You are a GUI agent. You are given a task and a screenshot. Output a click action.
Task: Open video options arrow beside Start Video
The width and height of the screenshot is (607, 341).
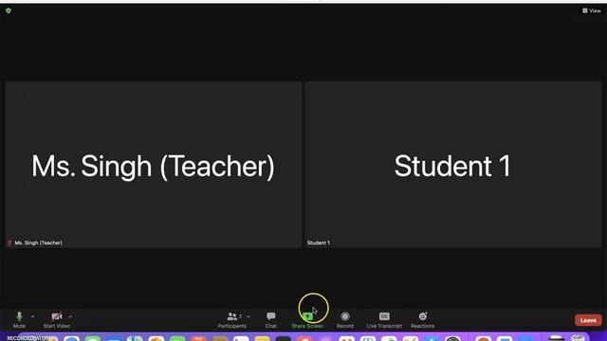coord(70,316)
